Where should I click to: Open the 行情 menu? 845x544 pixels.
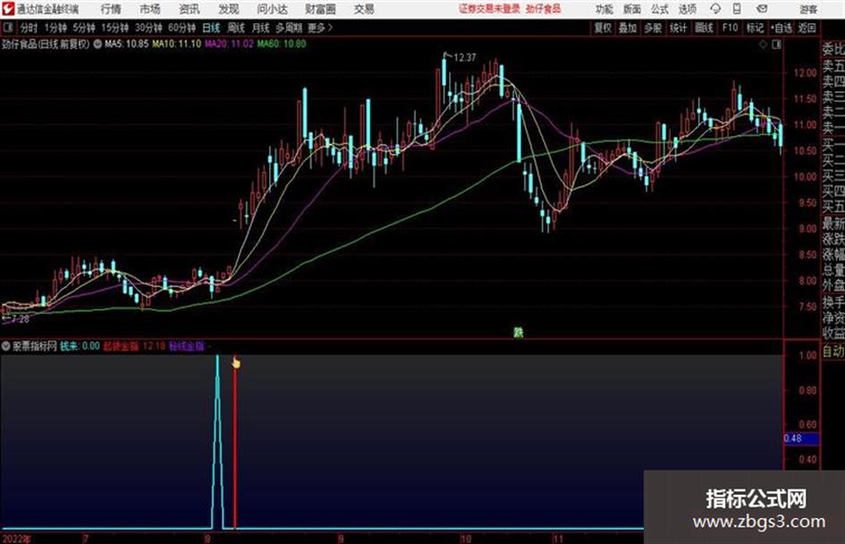pos(111,9)
